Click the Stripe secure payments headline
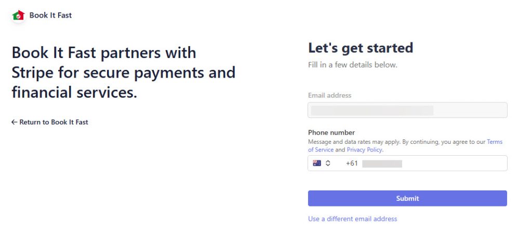Screen dimensions: 532x238 (x=123, y=72)
